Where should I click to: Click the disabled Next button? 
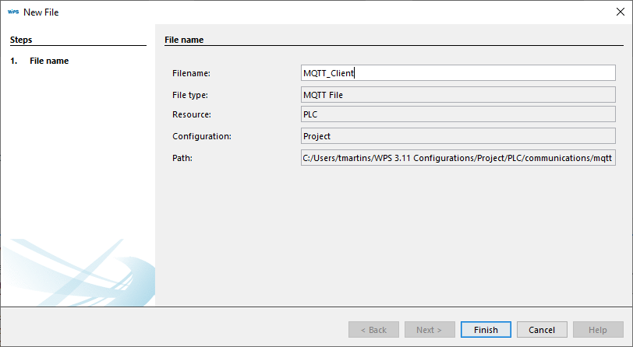[430, 330]
